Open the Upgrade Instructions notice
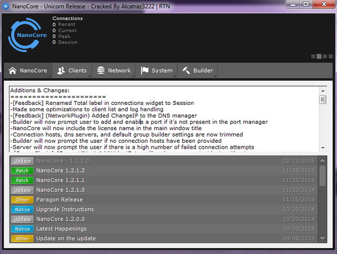Screen dimensions: 337x254 tap(164, 210)
